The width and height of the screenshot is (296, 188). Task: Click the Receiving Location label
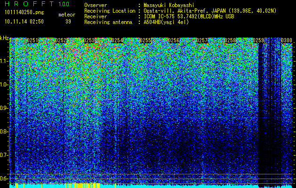coord(110,11)
